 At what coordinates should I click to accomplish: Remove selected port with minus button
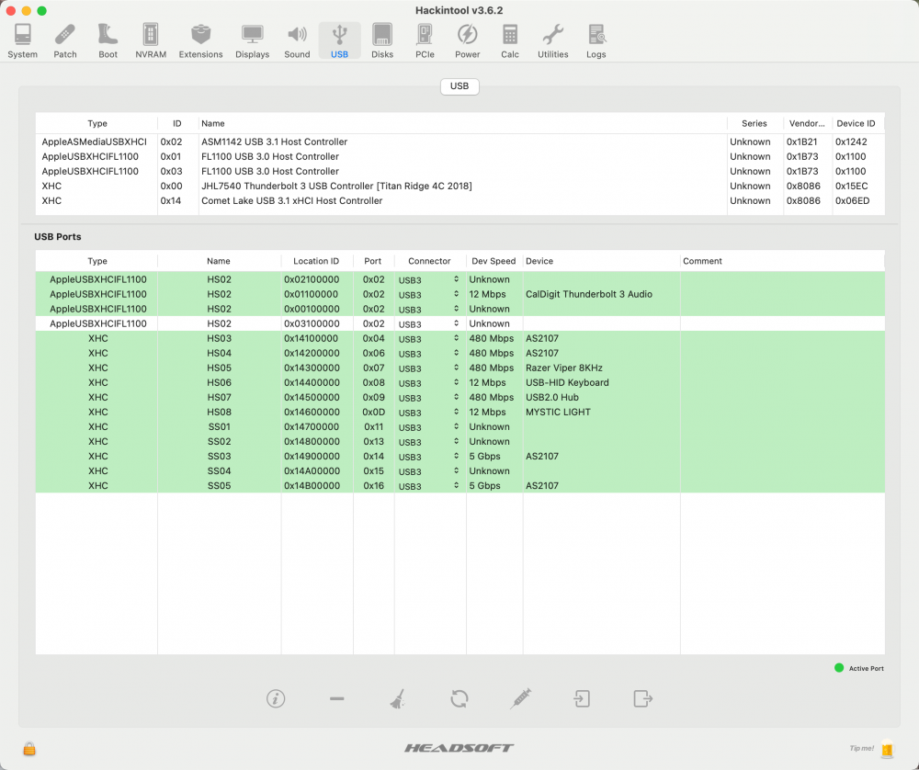[x=337, y=698]
